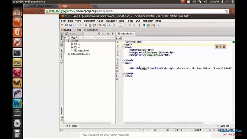Open the Event Log
The width and height of the screenshot is (247, 139).
click(x=223, y=126)
